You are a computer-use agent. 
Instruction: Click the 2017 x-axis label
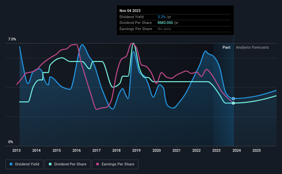coord(97,150)
